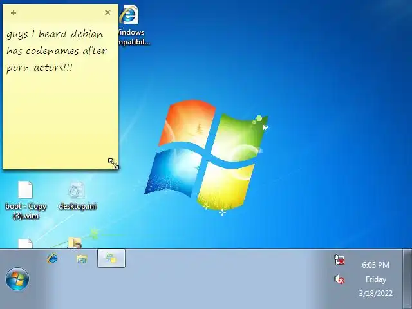Select the desktop.ini file icon

coord(77,195)
